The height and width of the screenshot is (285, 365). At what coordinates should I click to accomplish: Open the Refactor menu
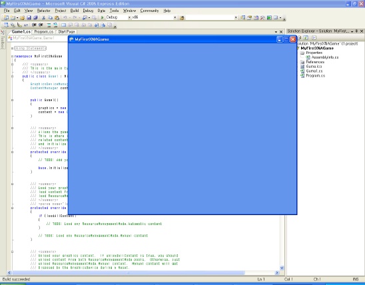tap(43, 11)
